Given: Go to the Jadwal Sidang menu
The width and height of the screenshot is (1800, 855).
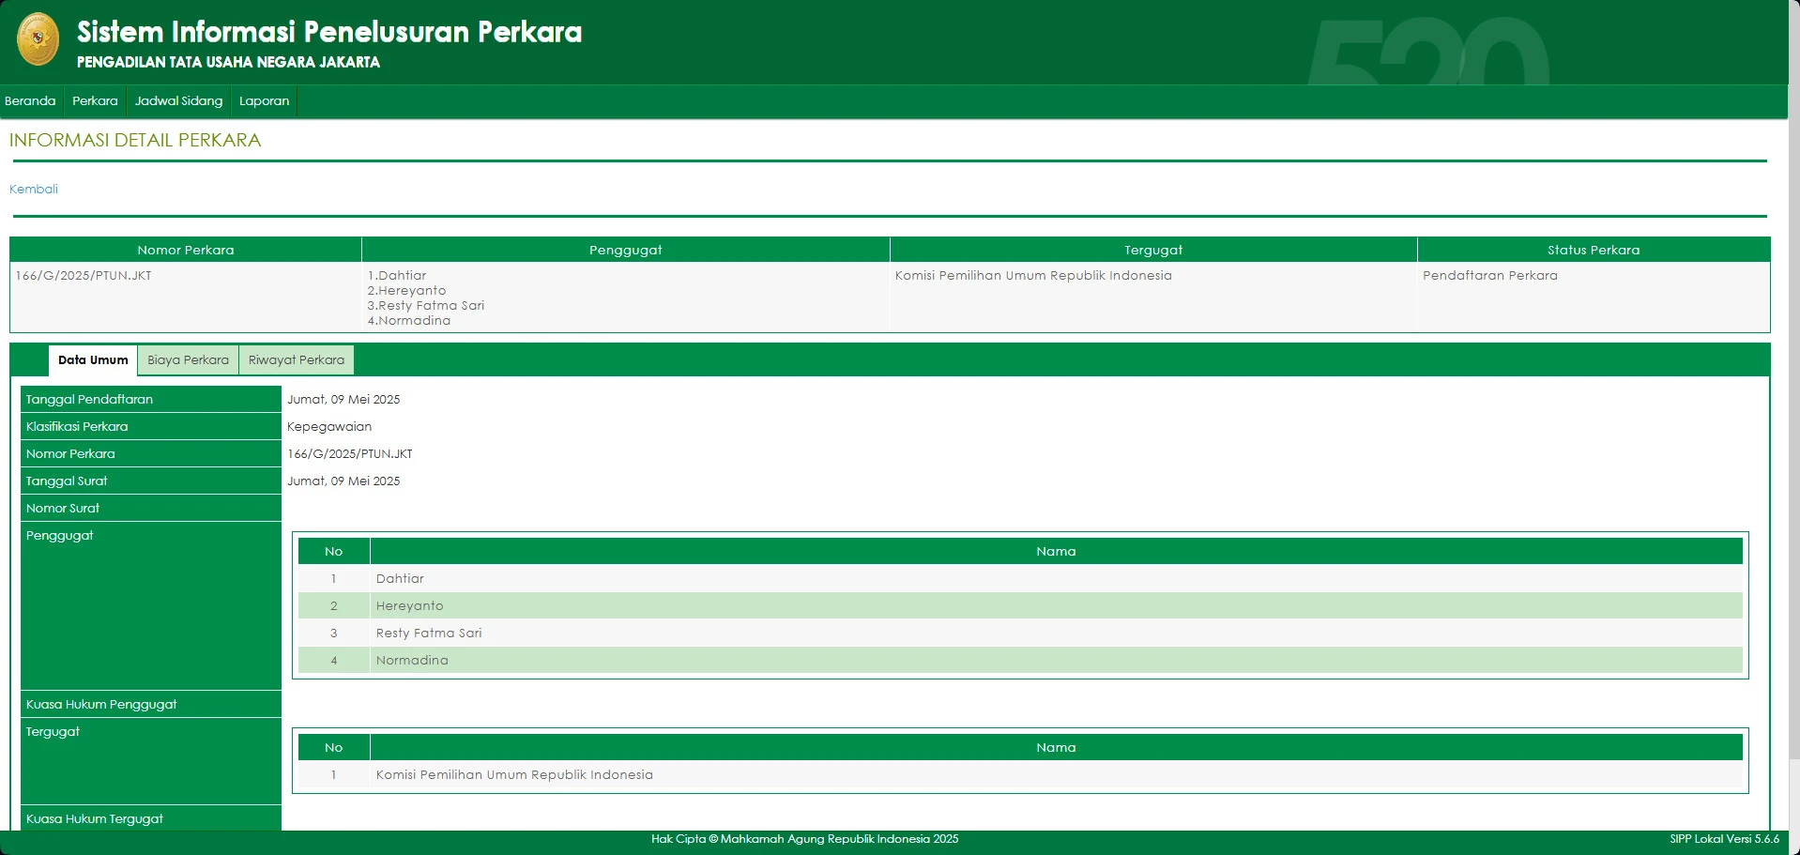Looking at the screenshot, I should 178,100.
